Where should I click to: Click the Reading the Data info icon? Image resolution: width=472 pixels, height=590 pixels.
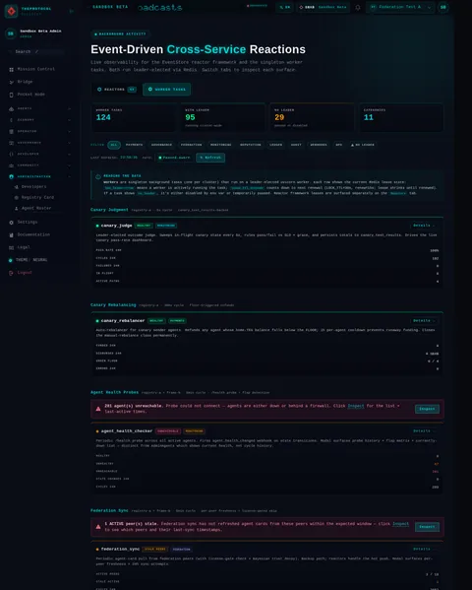98,176
